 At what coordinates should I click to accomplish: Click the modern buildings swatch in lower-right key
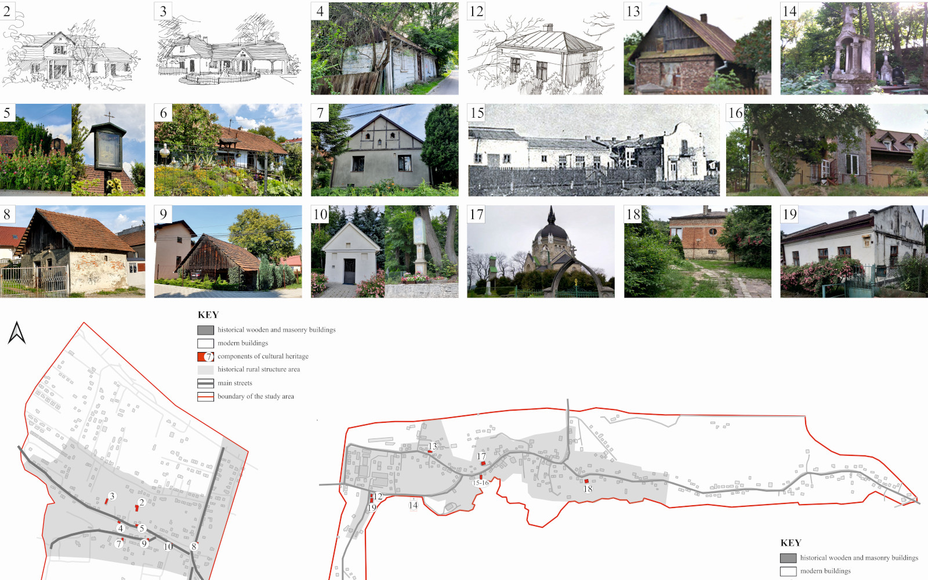(788, 571)
